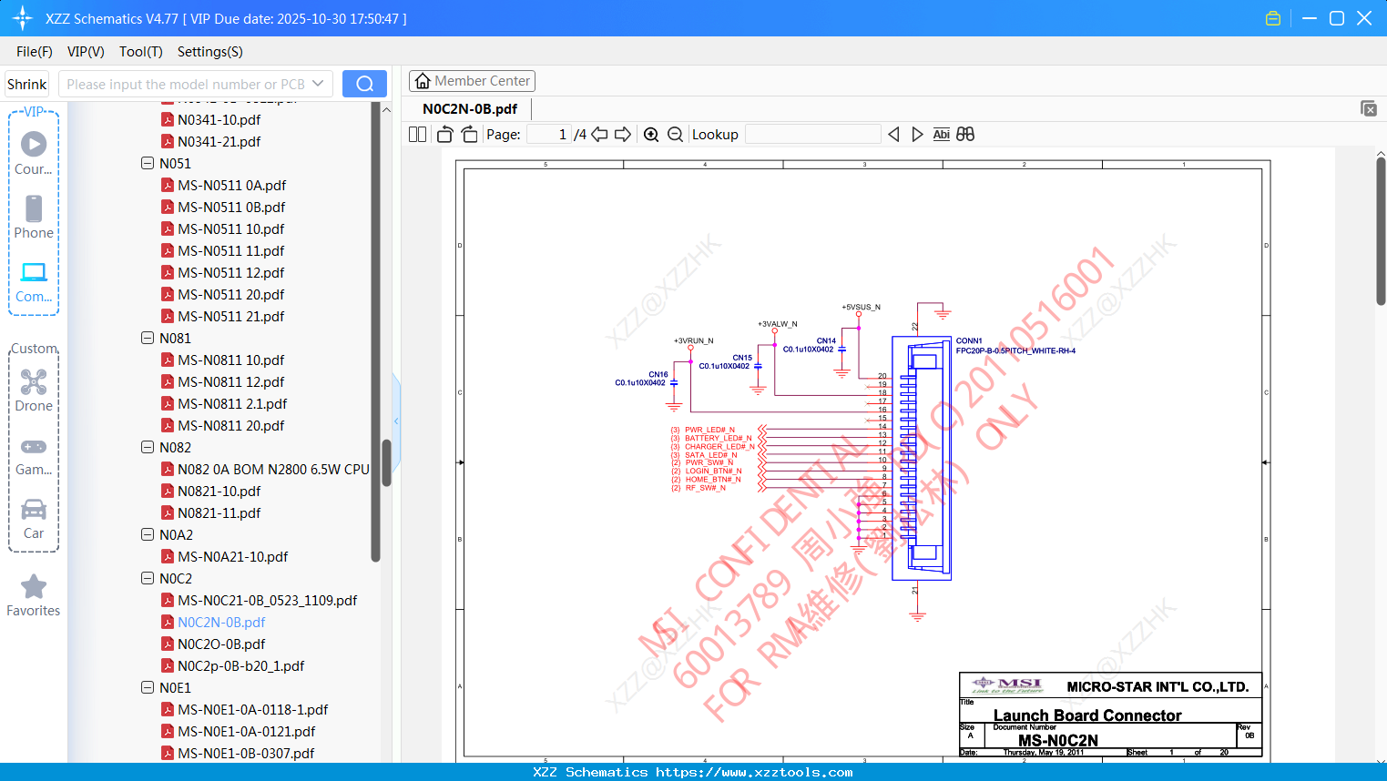
Task: Focus the model number search field
Action: (185, 84)
